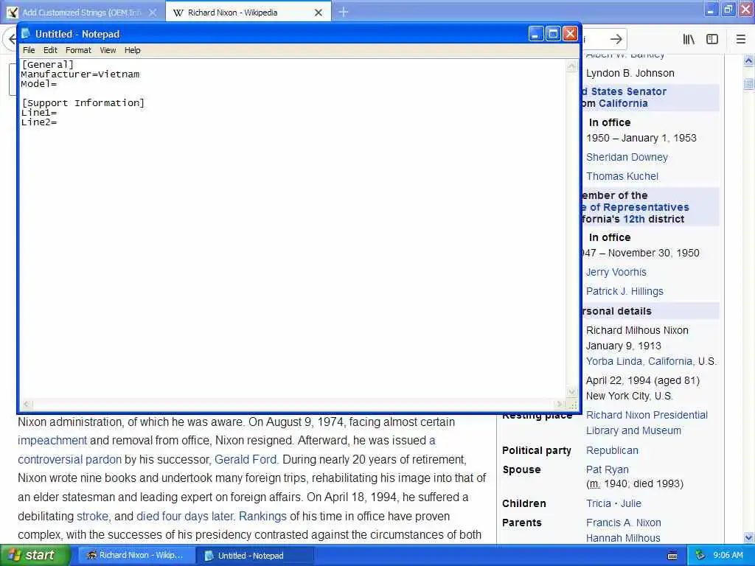The height and width of the screenshot is (566, 755).
Task: Click Notepad vertical scrollbar down arrow
Action: 571,392
